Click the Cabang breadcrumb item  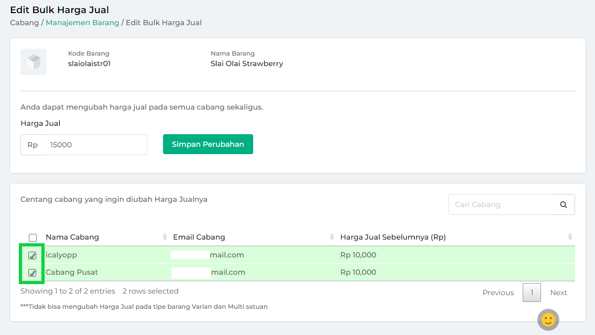click(24, 23)
